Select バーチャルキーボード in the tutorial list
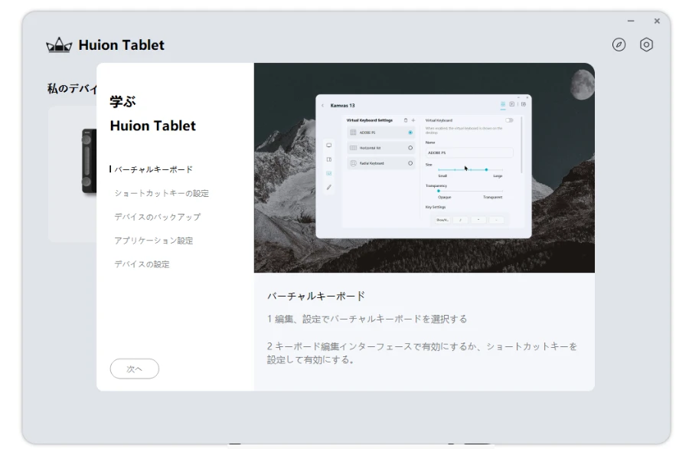Screen dimensions: 689x449 [153, 169]
